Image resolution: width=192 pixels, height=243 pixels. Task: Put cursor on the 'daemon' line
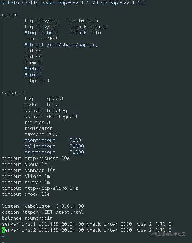point(33,63)
